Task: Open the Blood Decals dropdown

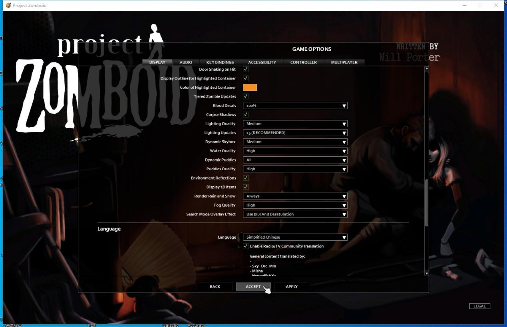Action: (295, 106)
